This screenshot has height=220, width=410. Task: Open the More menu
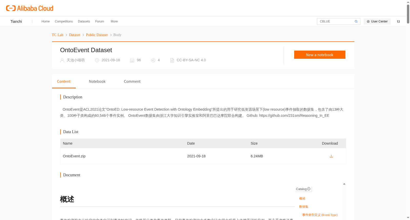click(x=114, y=21)
